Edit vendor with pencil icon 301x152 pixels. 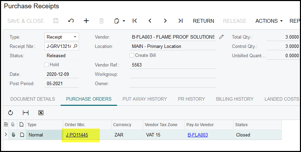coord(222,37)
